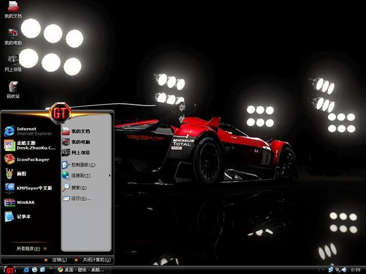The height and width of the screenshot is (274, 366).
Task: Launch Internet Explorer from quick launch bar
Action: (26, 269)
